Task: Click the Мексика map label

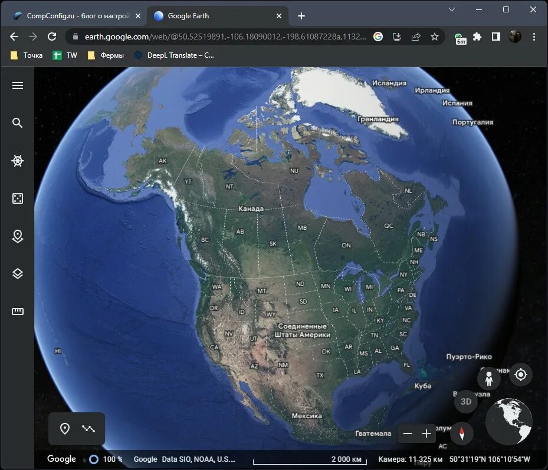Action: tap(307, 416)
